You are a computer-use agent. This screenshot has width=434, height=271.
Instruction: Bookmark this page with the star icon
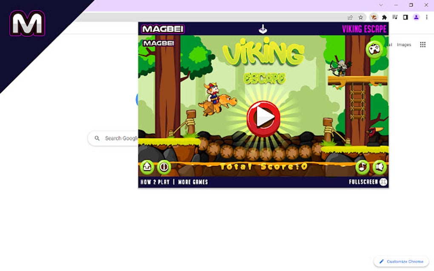(x=361, y=17)
